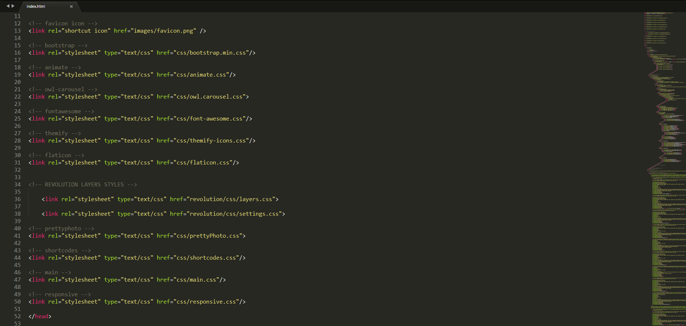Click the owl-carousel comment
Screen dimensions: 686x326
click(63, 89)
